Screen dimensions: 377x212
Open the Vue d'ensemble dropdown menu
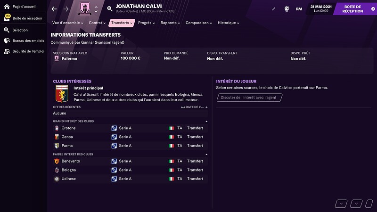pyautogui.click(x=67, y=23)
